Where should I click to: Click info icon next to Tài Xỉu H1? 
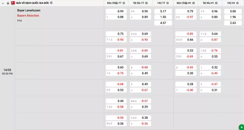tap(216, 3)
